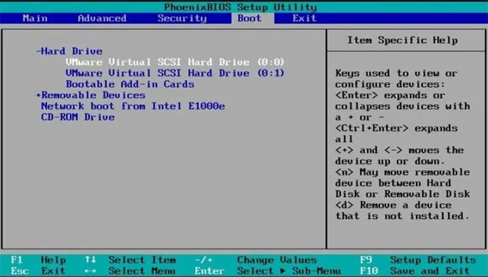Image resolution: width=488 pixels, height=277 pixels.
Task: Click F10 Save and Exit
Action: 415,271
